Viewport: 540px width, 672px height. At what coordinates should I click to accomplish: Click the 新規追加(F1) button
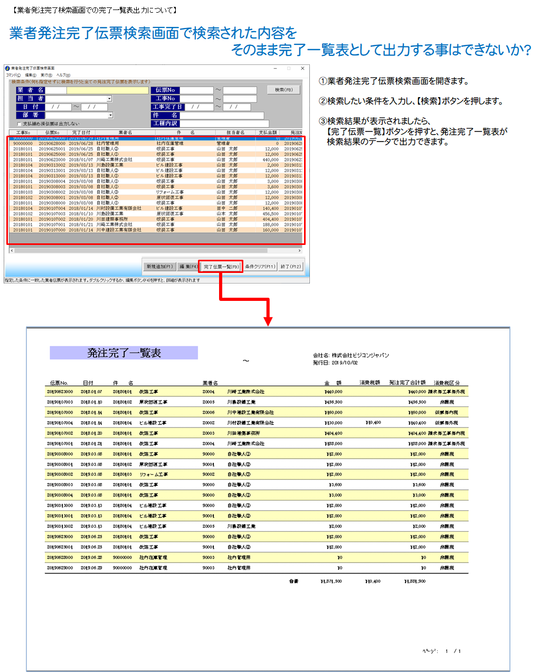159,267
